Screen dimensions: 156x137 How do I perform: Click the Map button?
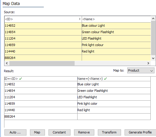tap(37, 132)
